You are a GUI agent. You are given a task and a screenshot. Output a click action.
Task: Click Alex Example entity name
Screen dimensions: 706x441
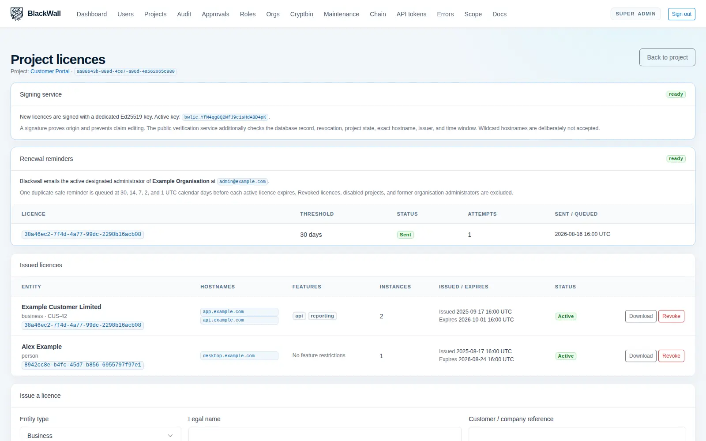point(41,347)
